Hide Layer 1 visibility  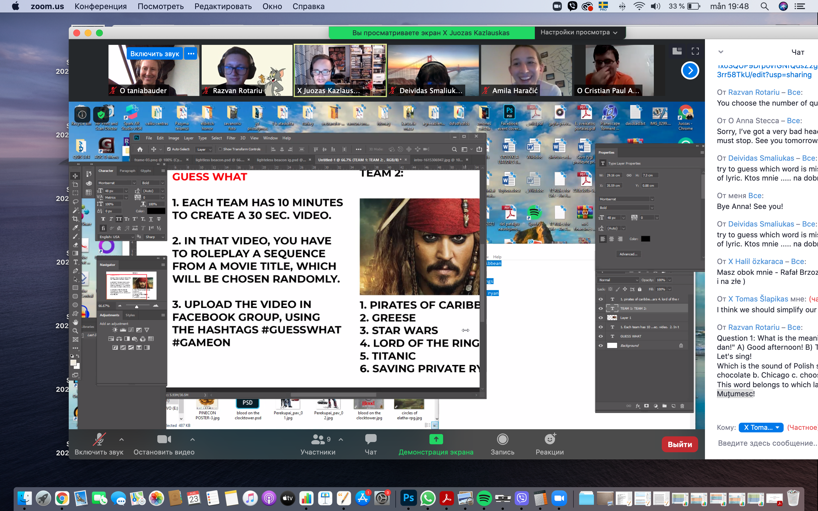point(601,318)
